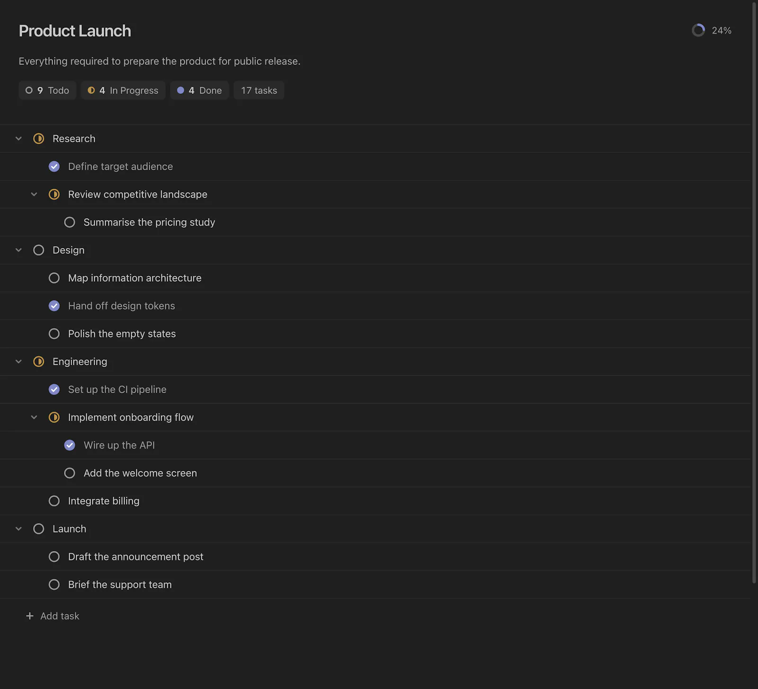Collapse the Launch group chevron
The height and width of the screenshot is (689, 758).
pyautogui.click(x=18, y=529)
